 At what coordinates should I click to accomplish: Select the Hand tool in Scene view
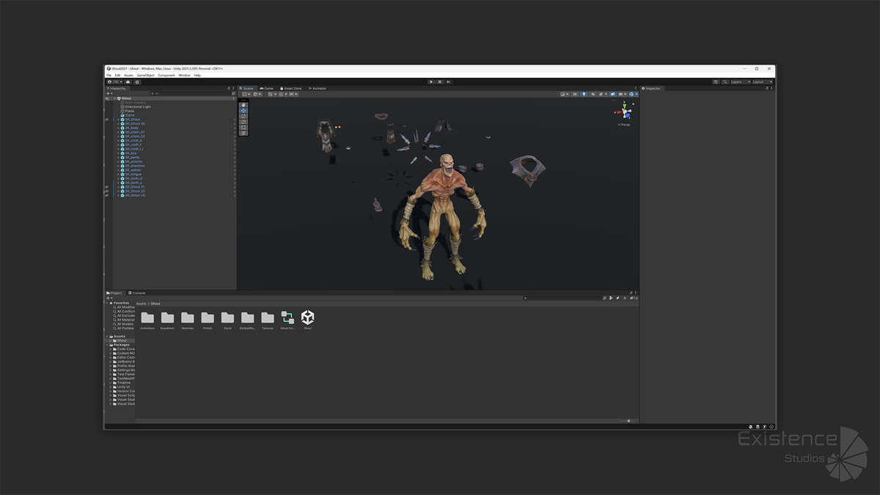243,105
